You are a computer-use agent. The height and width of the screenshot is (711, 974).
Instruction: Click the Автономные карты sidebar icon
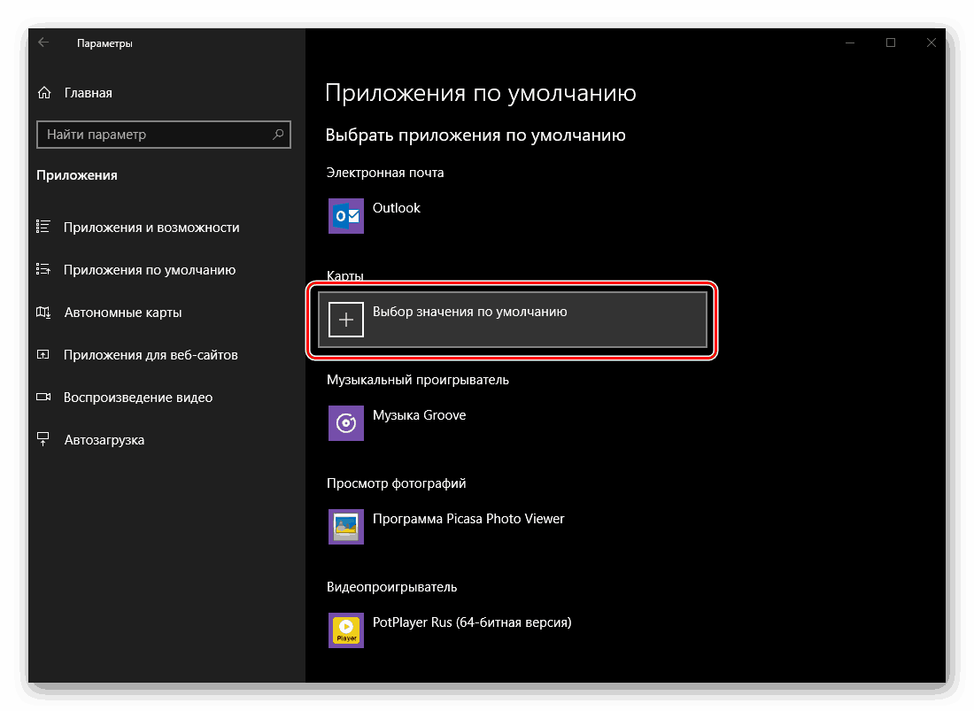point(44,312)
